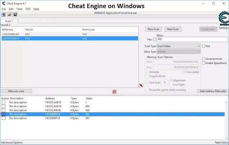
Task: Click 4 Bytes type for 13F2DCA9058
Action: click(75, 110)
